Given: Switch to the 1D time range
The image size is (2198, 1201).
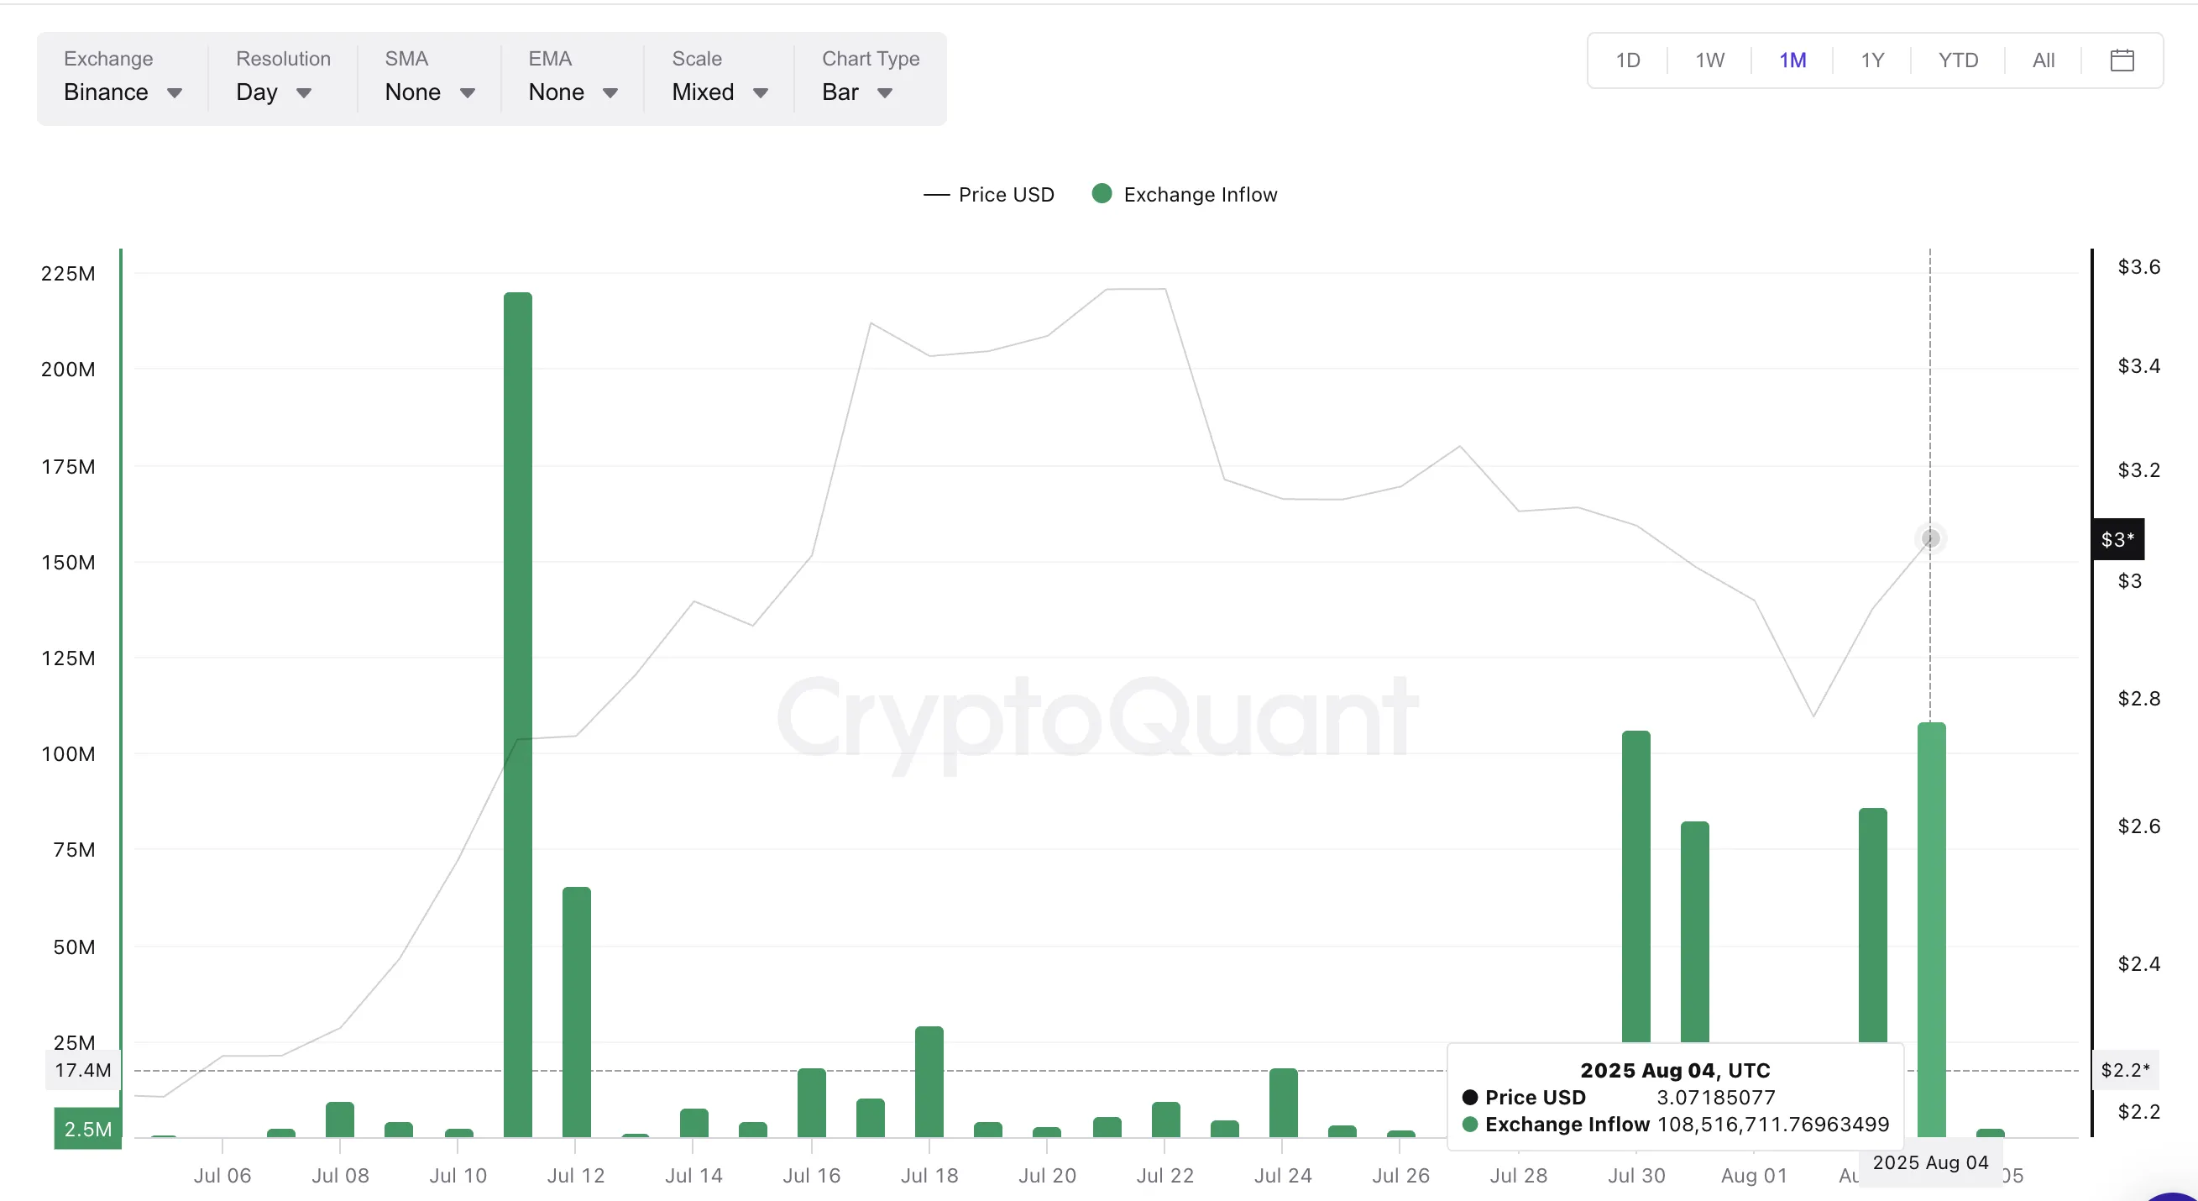Looking at the screenshot, I should pyautogui.click(x=1627, y=60).
